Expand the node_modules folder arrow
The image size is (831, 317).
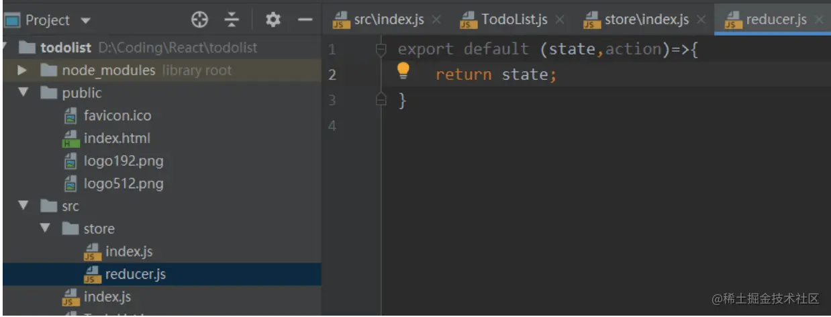click(22, 70)
